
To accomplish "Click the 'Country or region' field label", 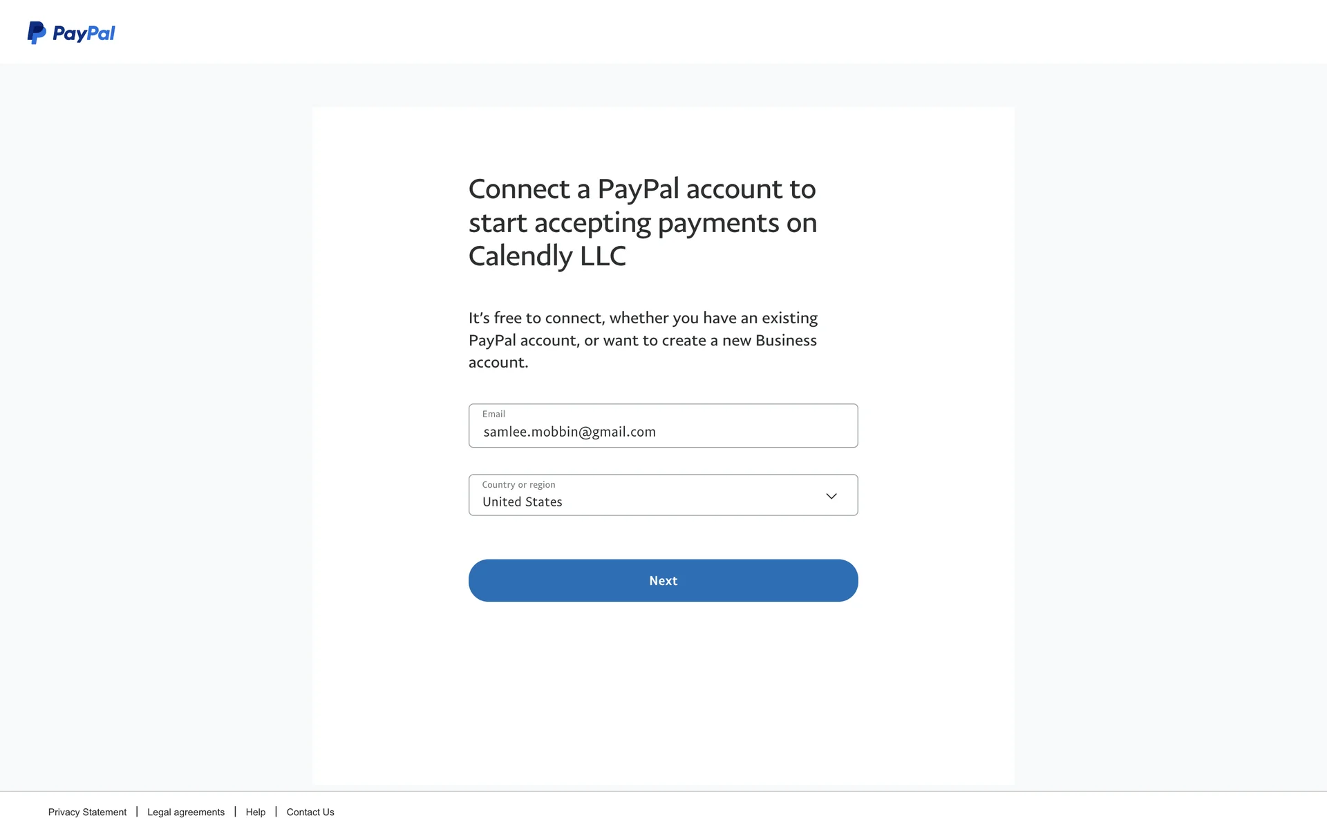I will (518, 485).
